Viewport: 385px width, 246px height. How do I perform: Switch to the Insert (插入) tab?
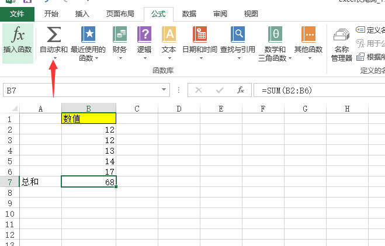[x=82, y=14]
